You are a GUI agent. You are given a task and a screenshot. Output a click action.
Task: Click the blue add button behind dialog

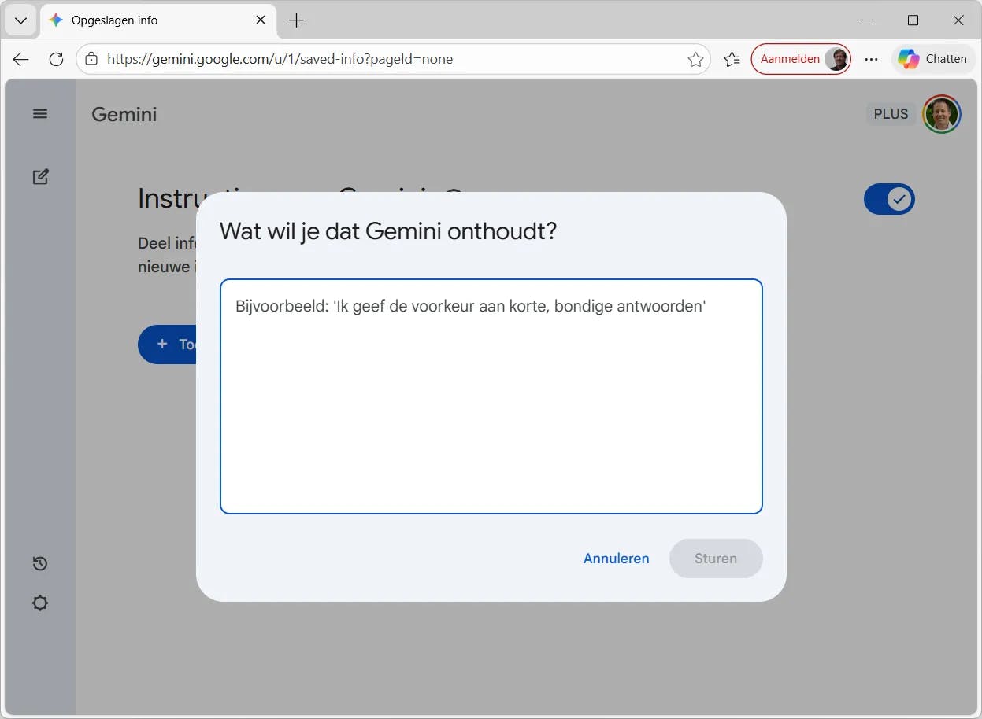[167, 344]
